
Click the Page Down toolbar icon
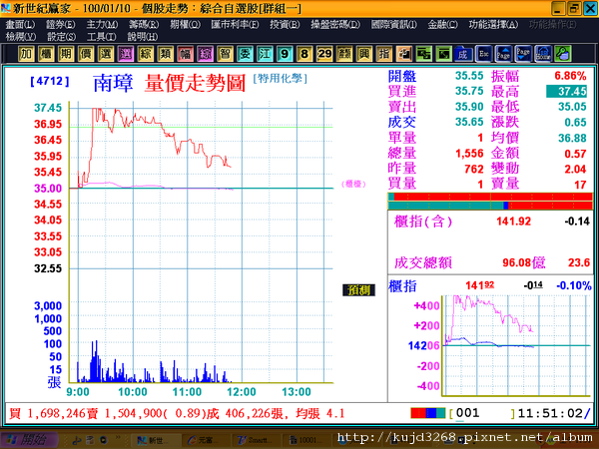523,54
